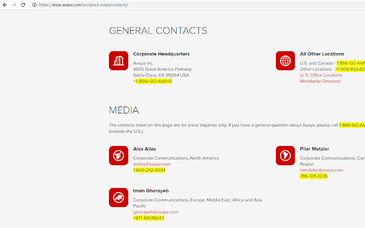
Task: Click the 4655 Great America Parkway text
Action: point(163,69)
